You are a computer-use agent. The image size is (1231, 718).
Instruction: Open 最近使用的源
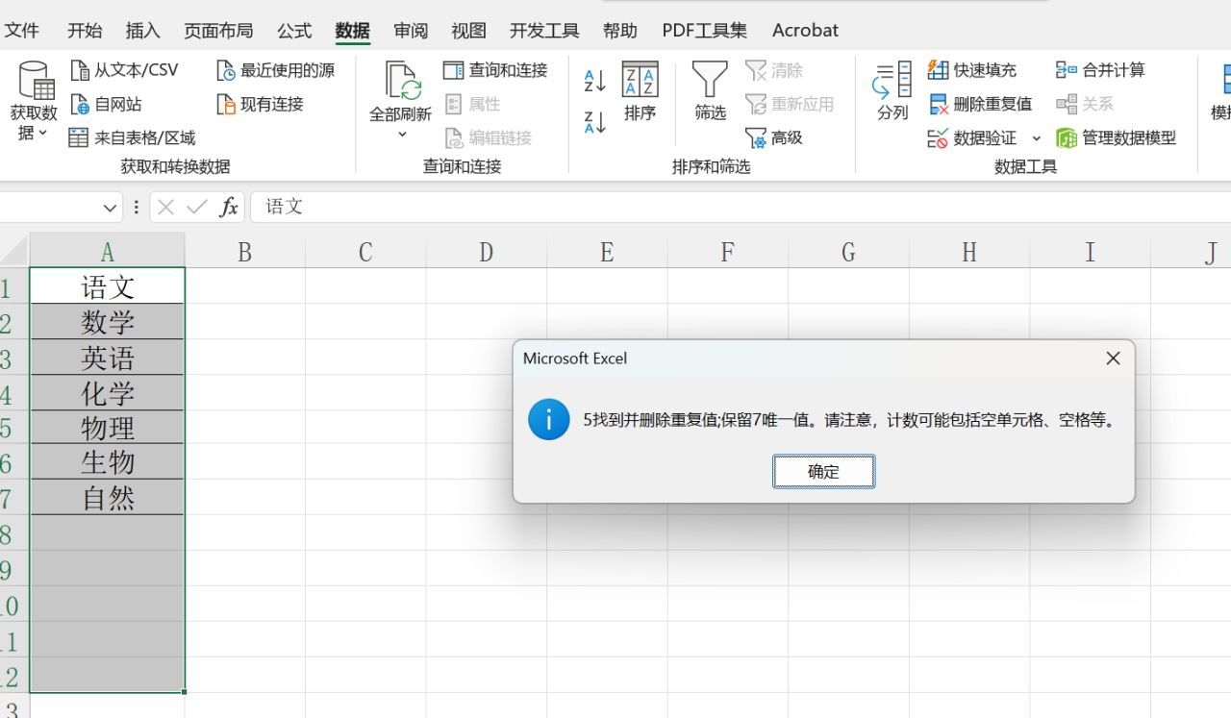[275, 70]
